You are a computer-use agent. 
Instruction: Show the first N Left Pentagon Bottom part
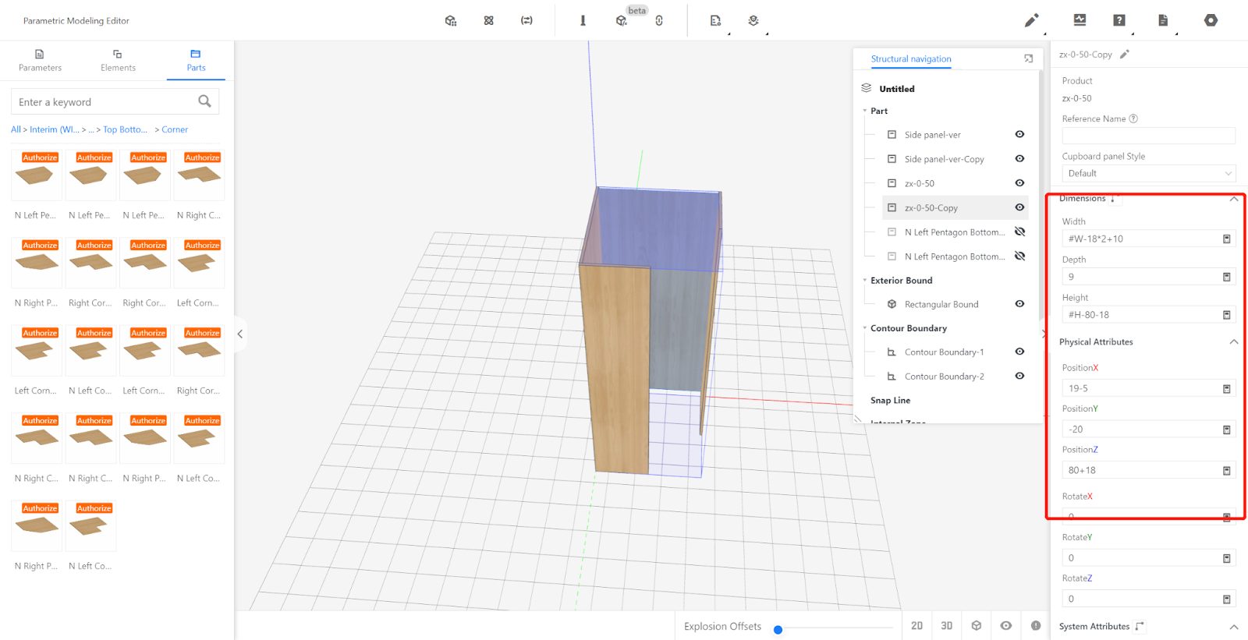point(1019,232)
